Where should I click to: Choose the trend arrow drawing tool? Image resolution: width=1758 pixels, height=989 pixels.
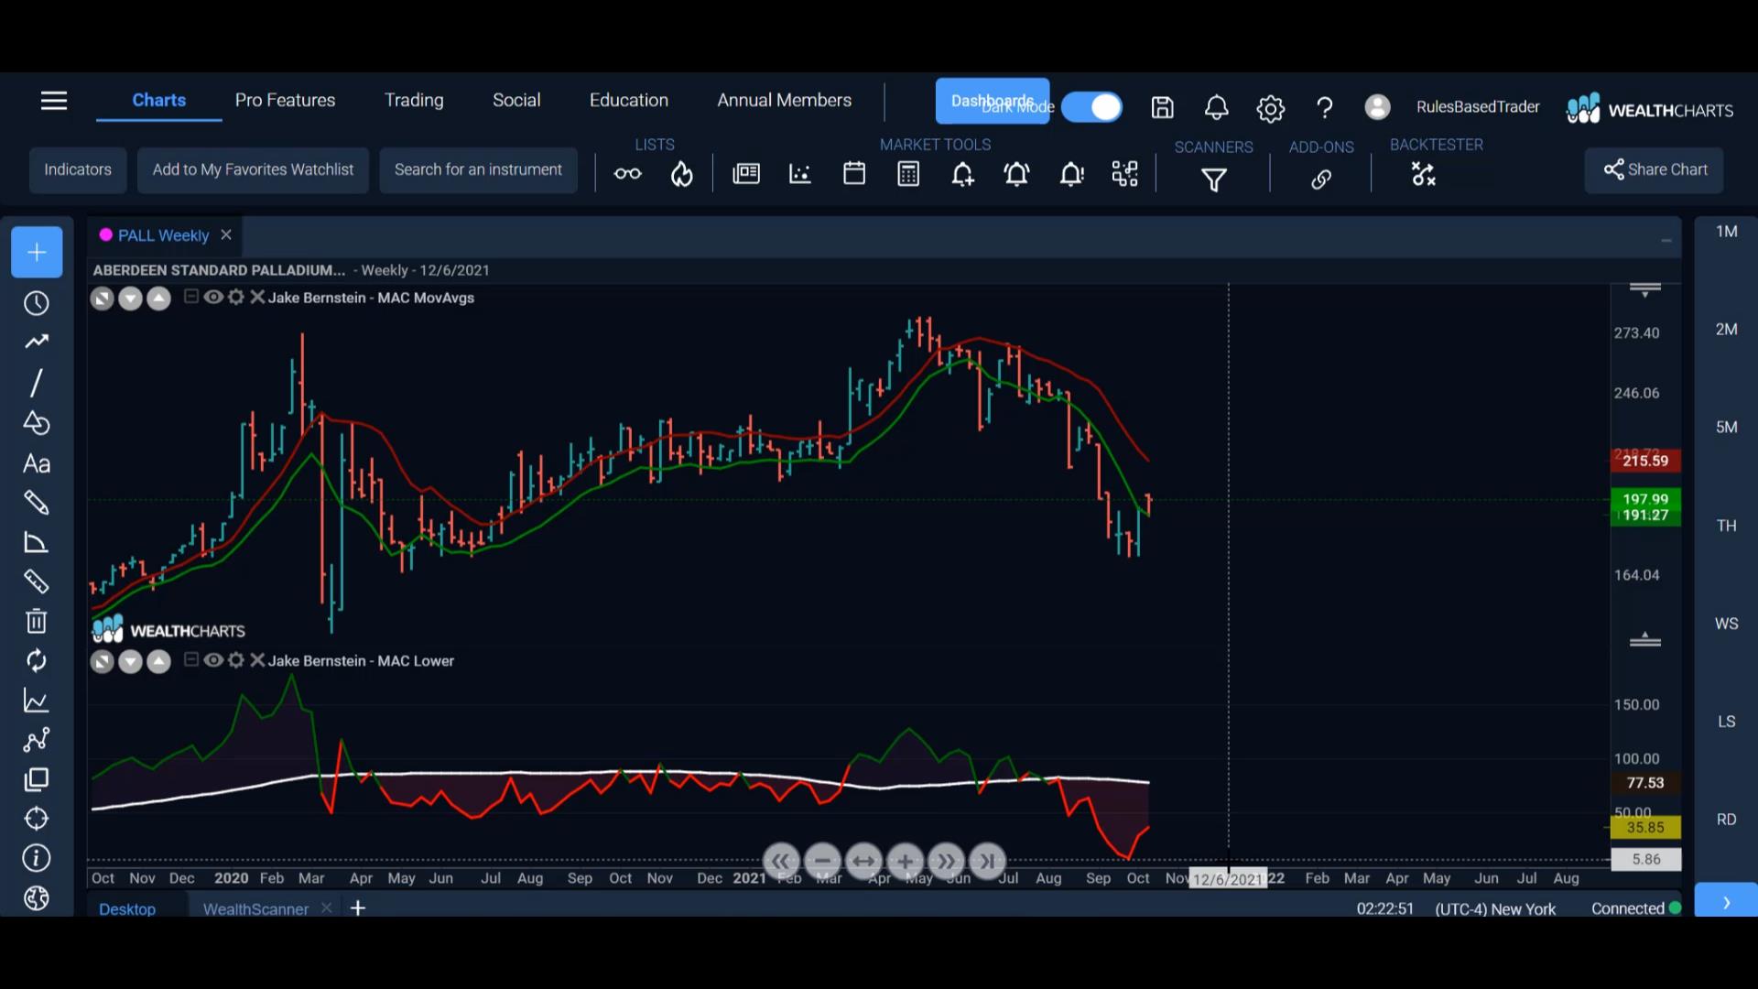[x=36, y=342]
